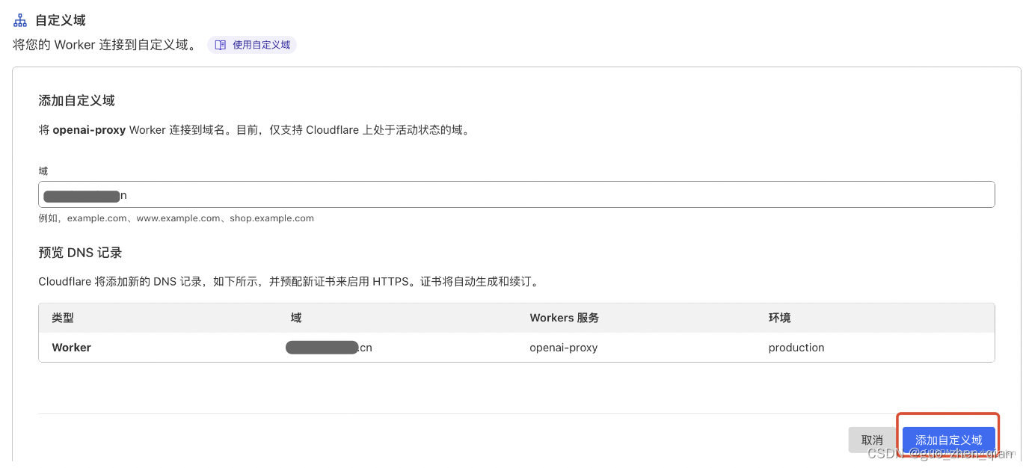This screenshot has width=1023, height=468.
Task: Select the Worker row in the DNS preview table
Action: (x=71, y=347)
